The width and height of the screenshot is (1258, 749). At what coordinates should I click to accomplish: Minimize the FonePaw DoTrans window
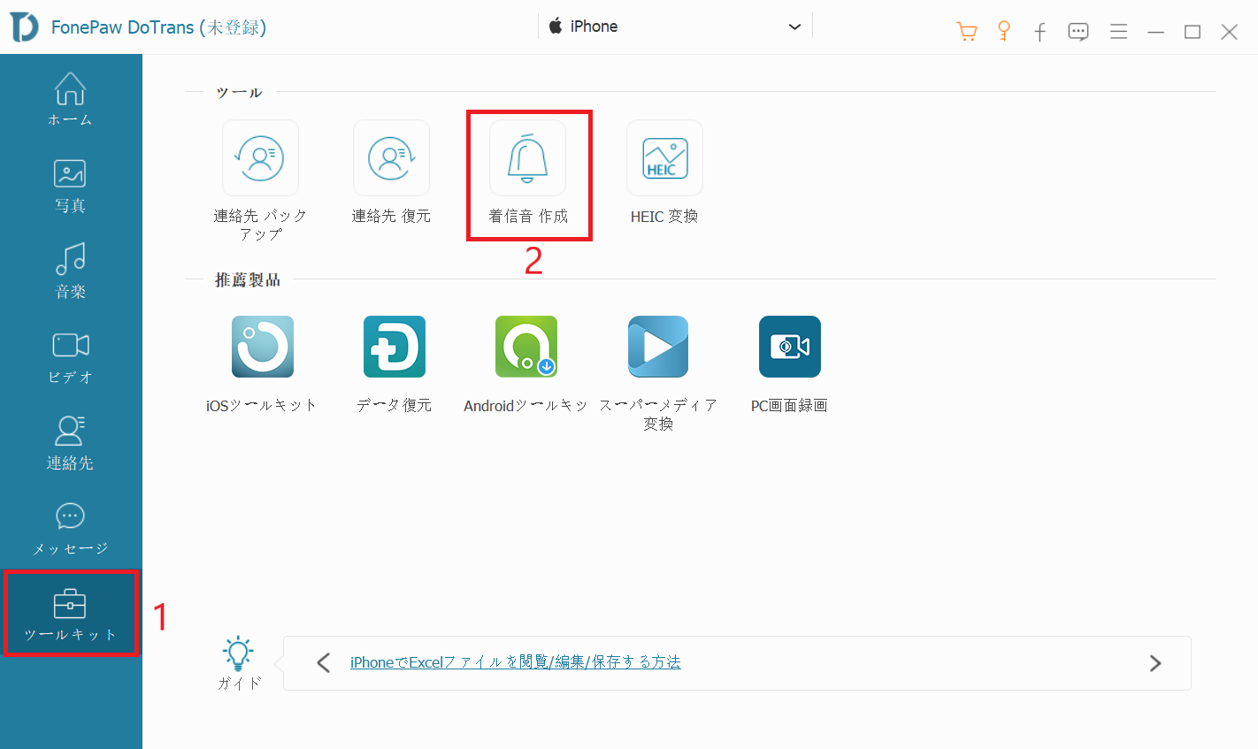click(1156, 32)
